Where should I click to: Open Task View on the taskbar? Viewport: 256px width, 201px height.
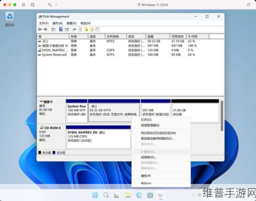[x=116, y=195]
